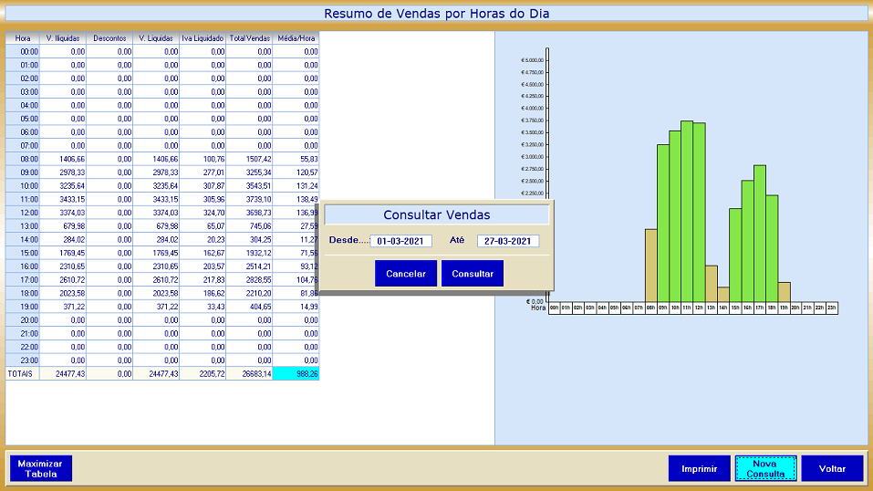873x491 pixels.
Task: Select the Hora column header
Action: click(x=23, y=38)
